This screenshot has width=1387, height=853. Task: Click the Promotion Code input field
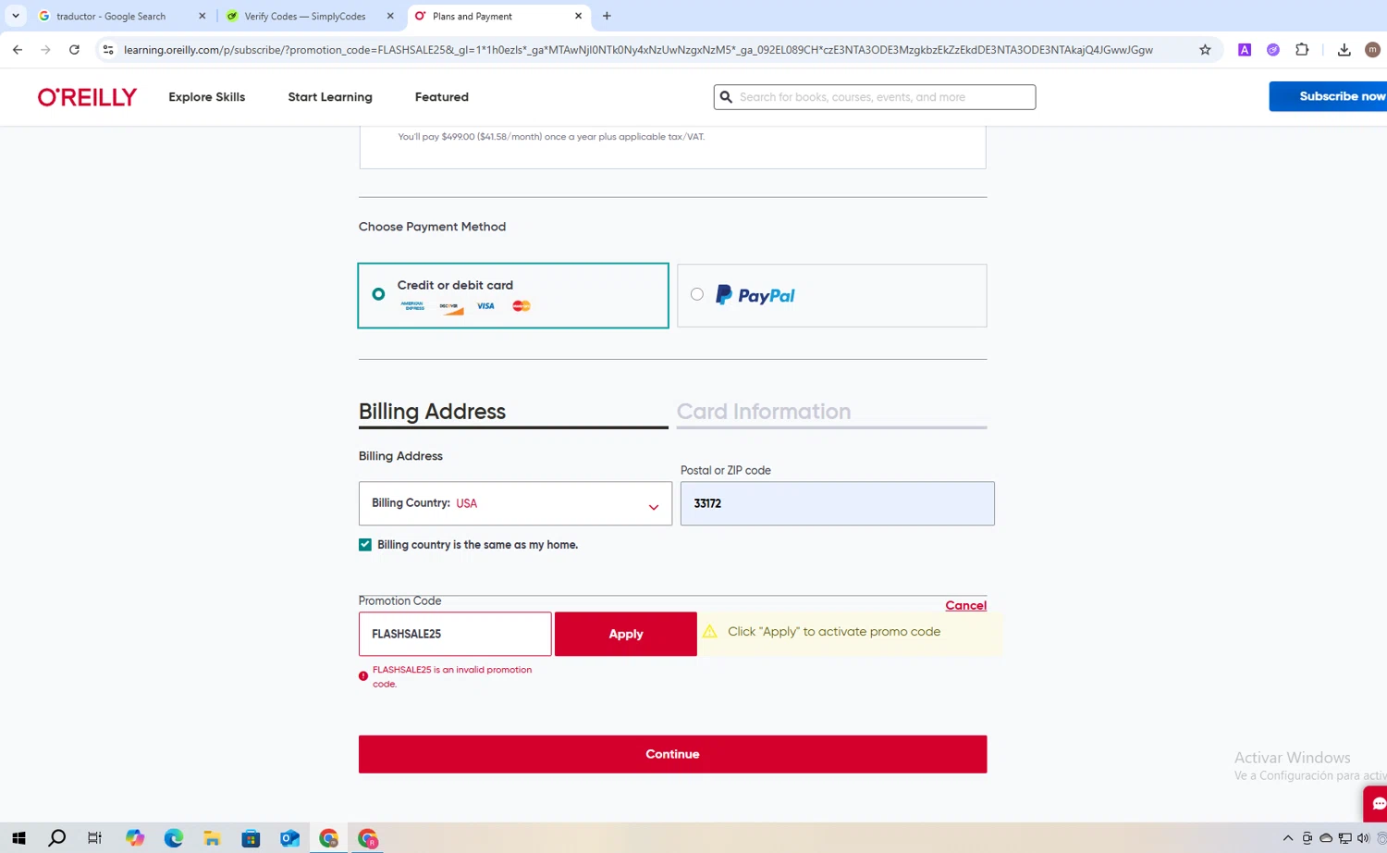click(x=455, y=634)
